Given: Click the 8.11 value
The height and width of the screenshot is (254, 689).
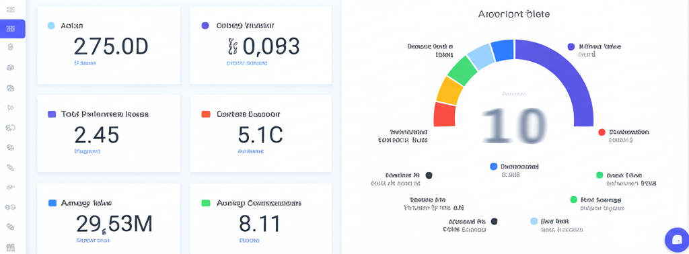Looking at the screenshot, I should click(260, 224).
